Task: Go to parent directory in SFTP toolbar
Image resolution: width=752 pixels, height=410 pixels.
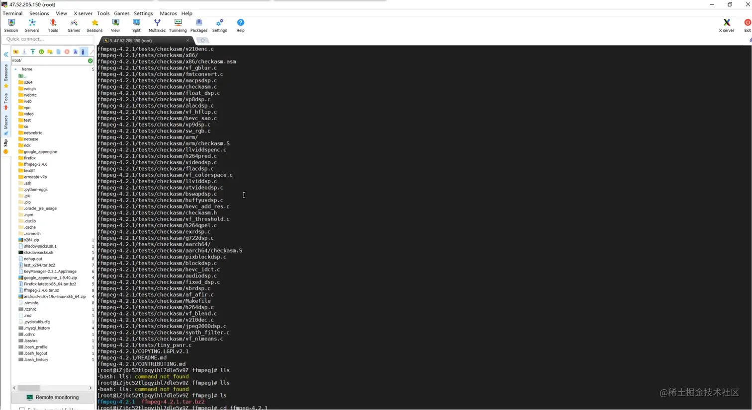Action: point(16,52)
